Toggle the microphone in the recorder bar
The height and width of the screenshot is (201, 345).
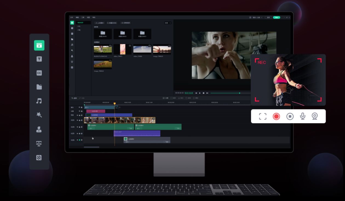tap(303, 116)
